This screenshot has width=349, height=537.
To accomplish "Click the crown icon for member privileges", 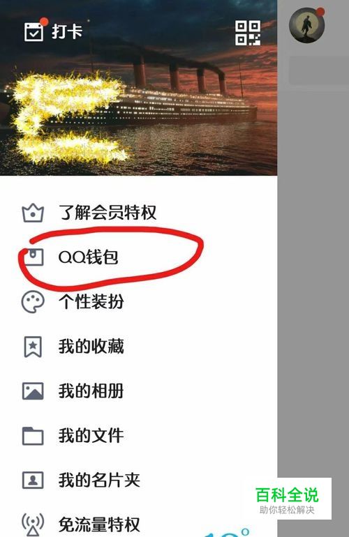I will click(x=33, y=213).
